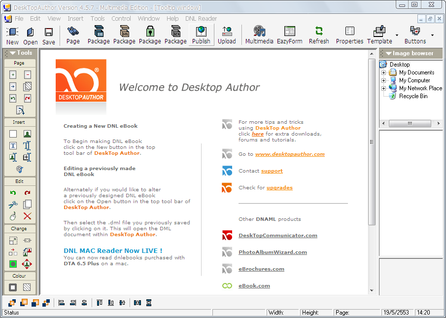Open the Control menu

[121, 19]
